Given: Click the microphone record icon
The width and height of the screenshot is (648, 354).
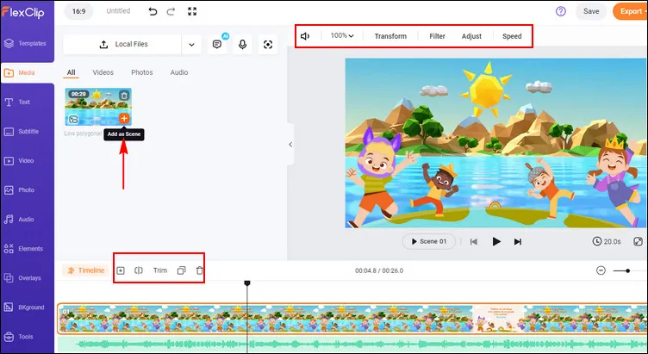Looking at the screenshot, I should (243, 44).
